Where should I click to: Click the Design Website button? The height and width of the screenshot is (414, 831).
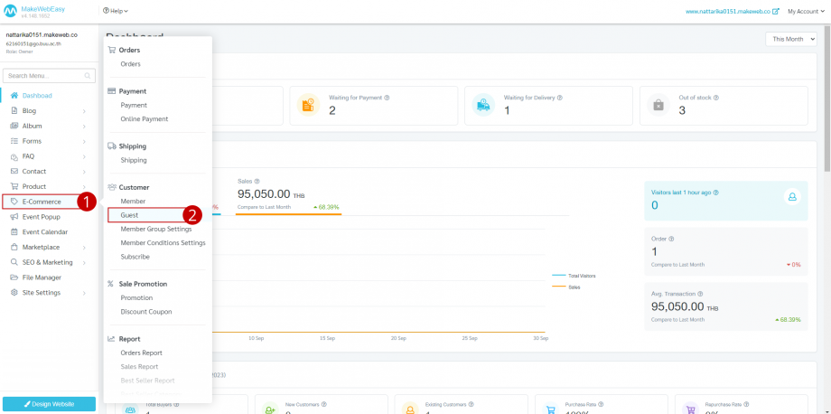[49, 403]
